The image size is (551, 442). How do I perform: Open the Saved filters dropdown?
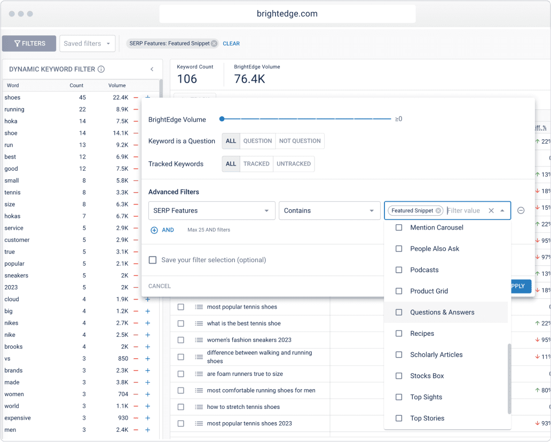click(87, 44)
